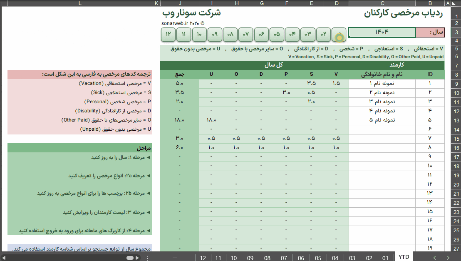This screenshot has height=261, width=461.
Task: Click month button ۰۹
Action: click(x=215, y=34)
